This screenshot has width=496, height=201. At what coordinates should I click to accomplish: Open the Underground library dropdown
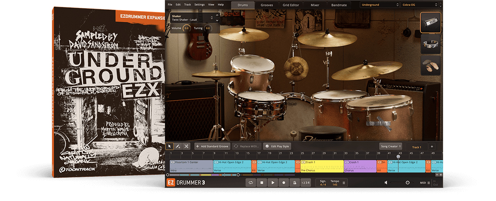(x=379, y=5)
